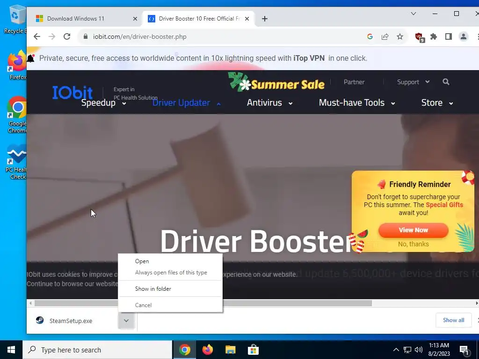Open the Windows Start menu

(x=11, y=350)
